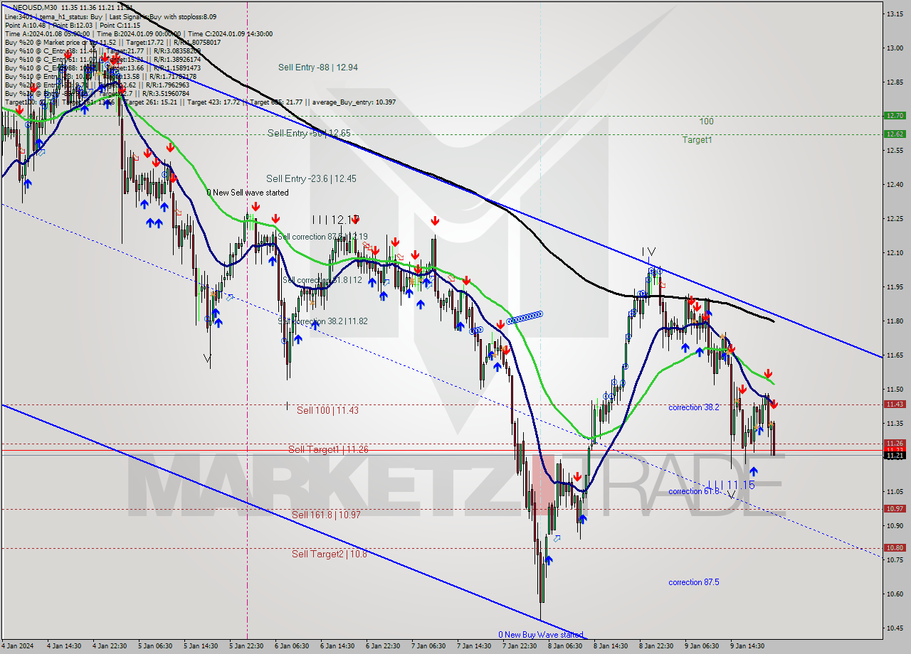This screenshot has width=911, height=654.
Task: Click the '6 Jan 14:30' time axis label
Action: point(337,646)
